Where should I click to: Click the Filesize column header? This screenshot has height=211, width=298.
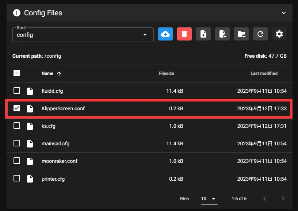167,73
